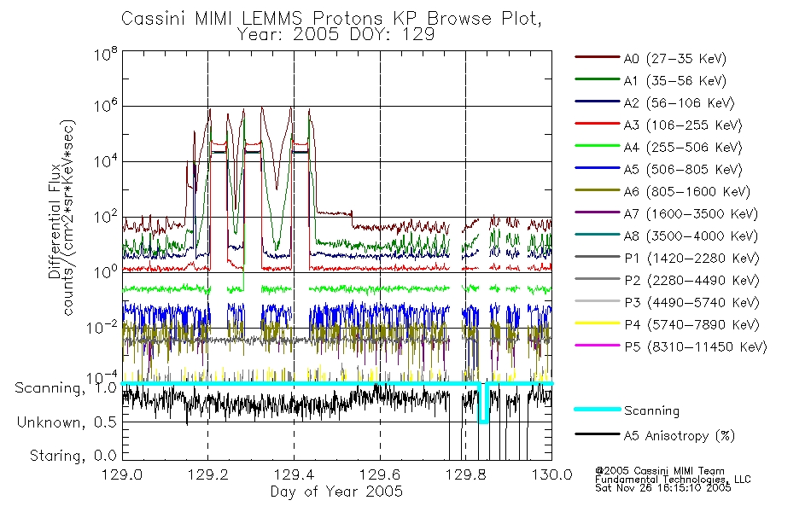Viewport: 811px width, 512px height.
Task: Click the olive A6 legend line
Action: point(598,190)
